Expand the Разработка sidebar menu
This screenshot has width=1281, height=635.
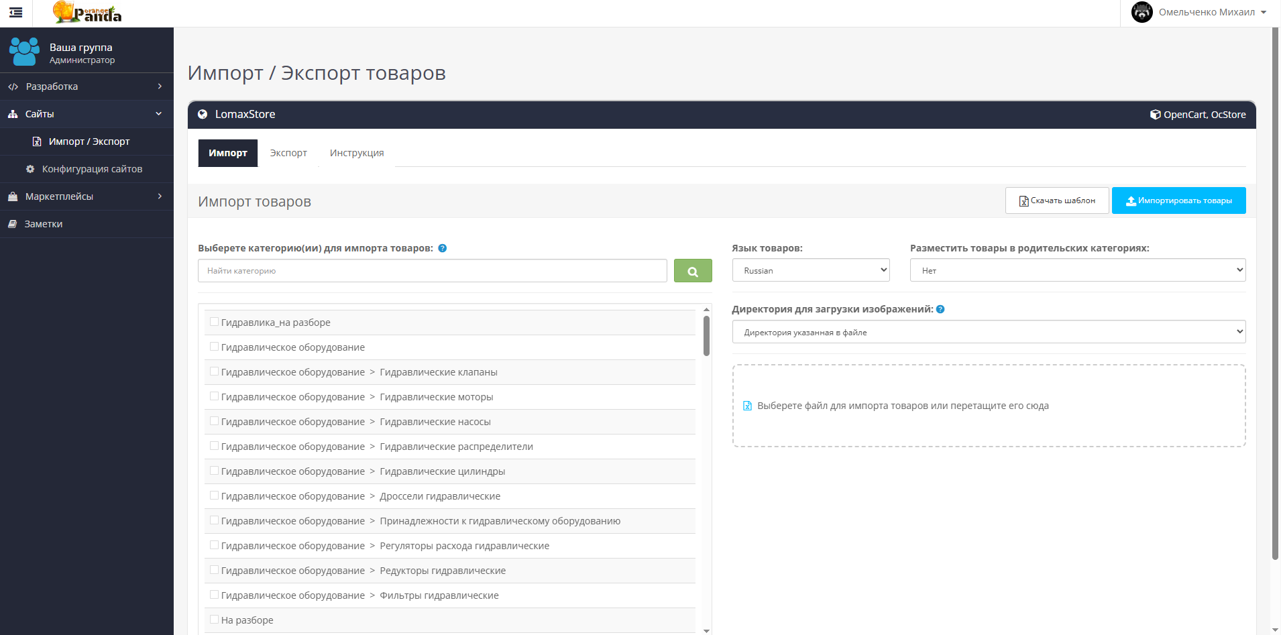pyautogui.click(x=87, y=86)
